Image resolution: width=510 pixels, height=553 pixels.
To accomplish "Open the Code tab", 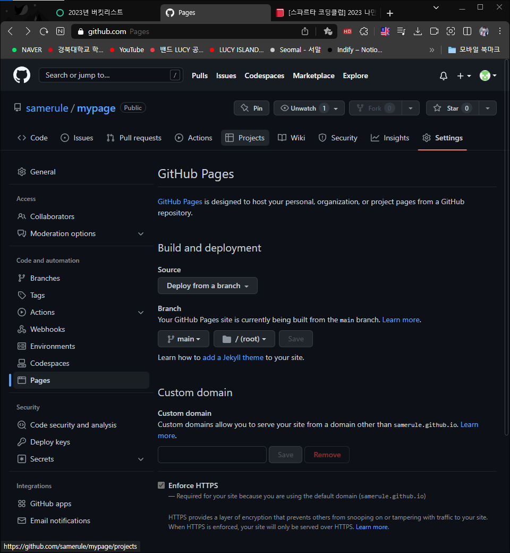I will (x=32, y=138).
